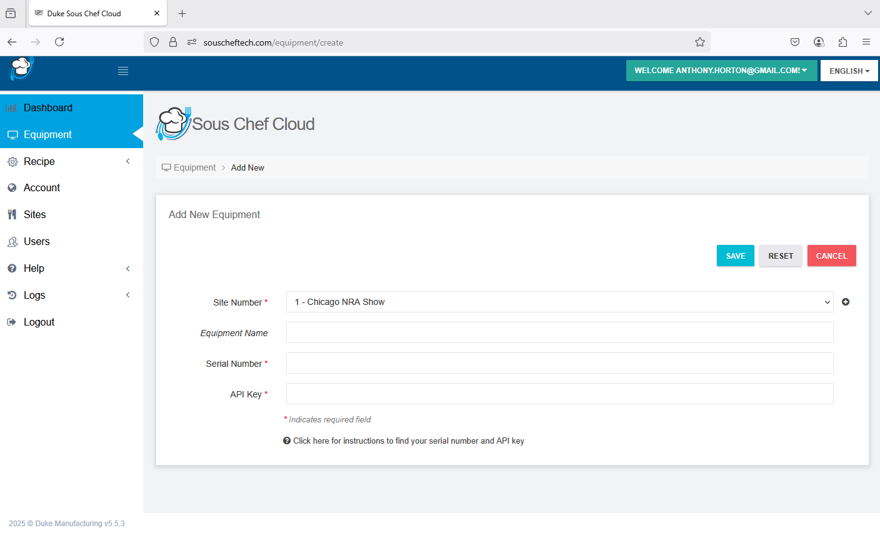Open the English language dropdown
Viewport: 880px width, 538px height.
click(849, 71)
